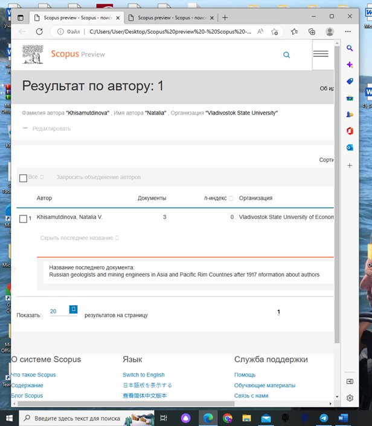Open Edge sidebar settings gear

[350, 398]
